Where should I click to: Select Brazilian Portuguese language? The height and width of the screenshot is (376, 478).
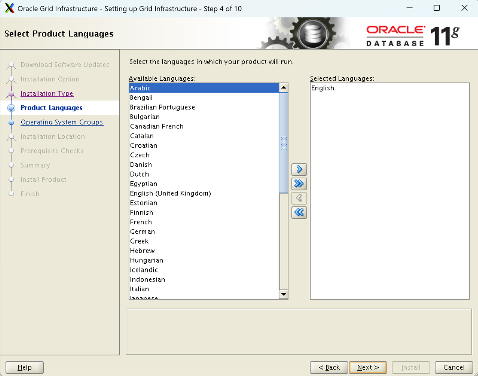[204, 107]
